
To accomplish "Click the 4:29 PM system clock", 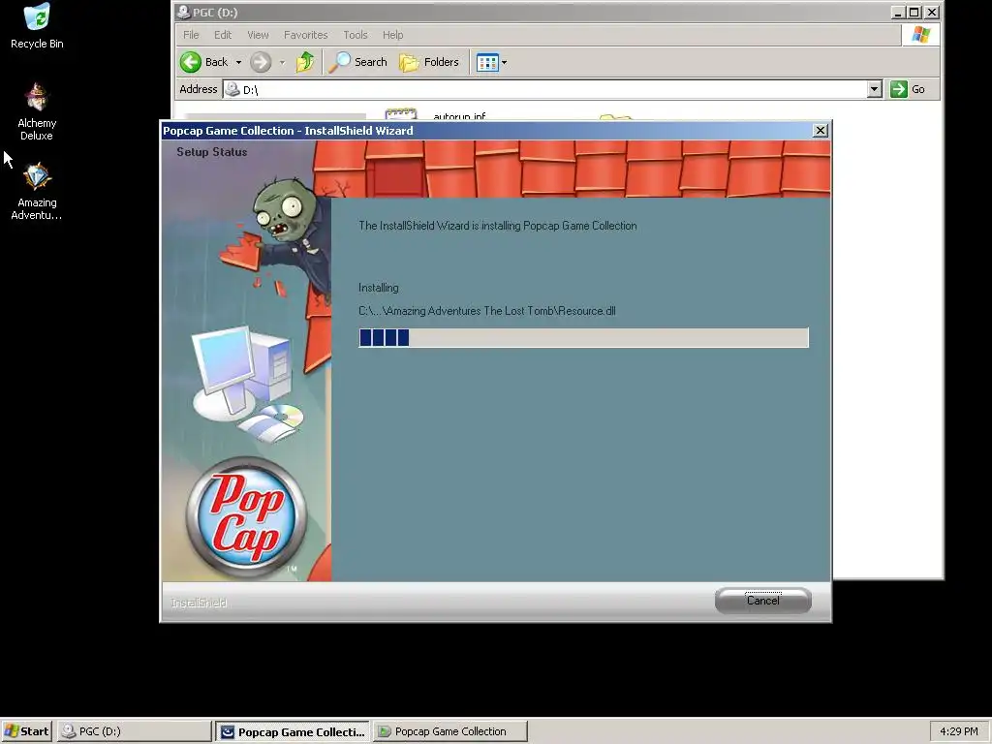I will coord(958,731).
